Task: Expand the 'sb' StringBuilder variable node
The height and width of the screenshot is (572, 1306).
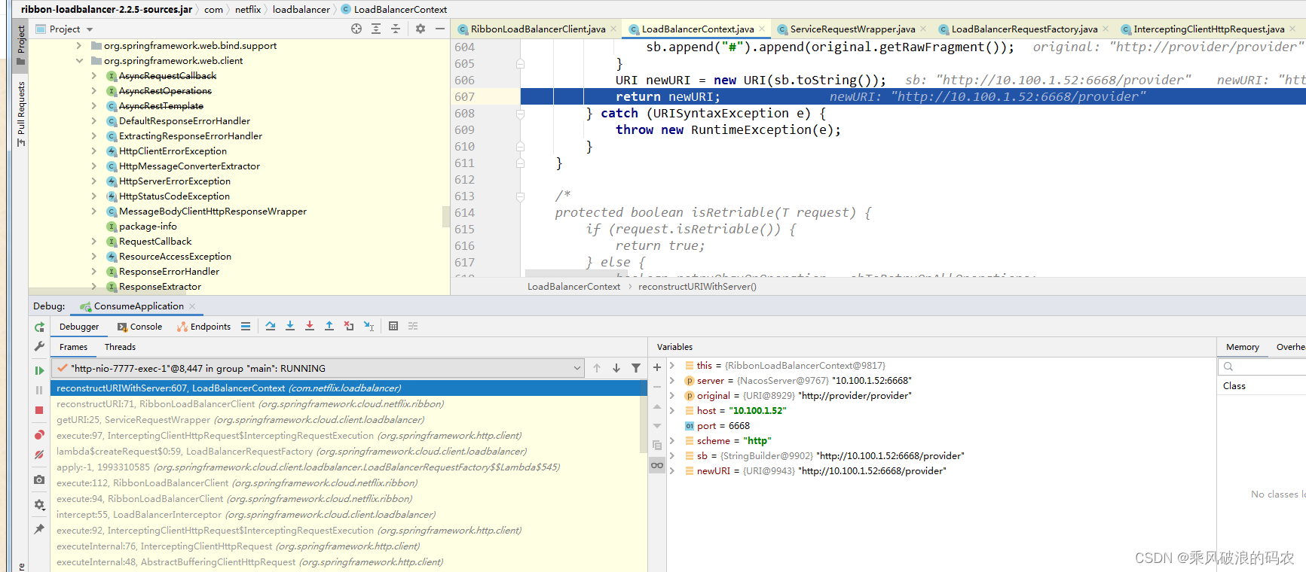Action: point(672,456)
